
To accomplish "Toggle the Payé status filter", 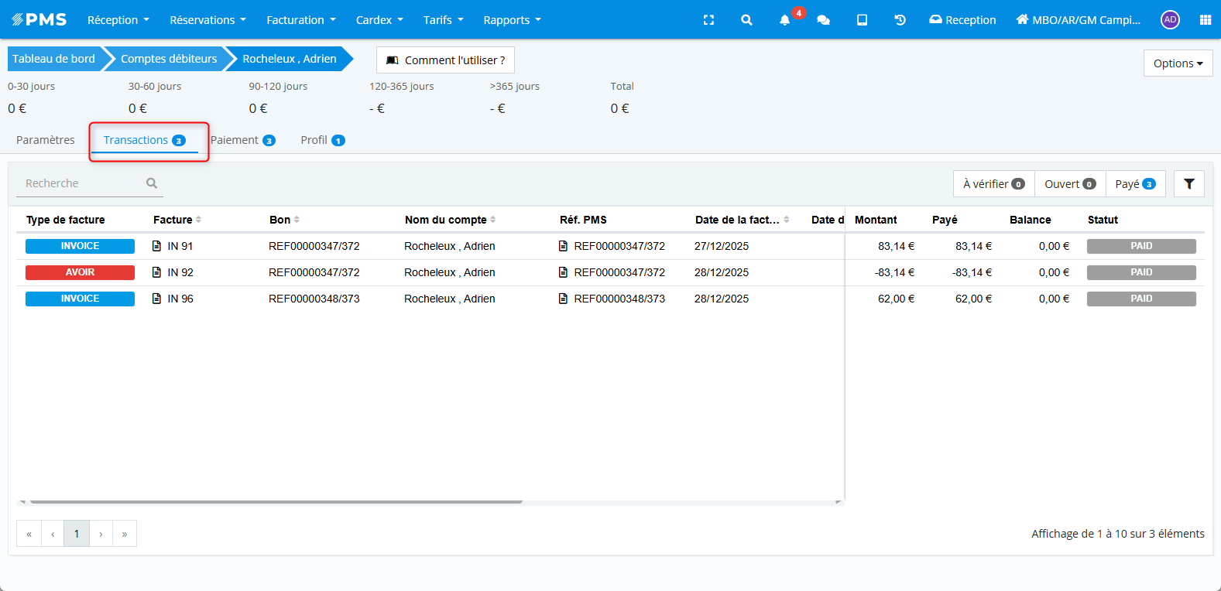I will 1135,184.
